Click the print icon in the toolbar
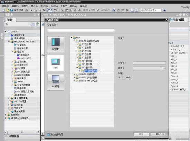This screenshot has height=141, width=190. (x=26, y=10)
